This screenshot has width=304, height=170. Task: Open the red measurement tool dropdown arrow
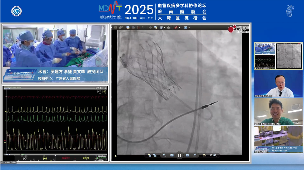[x=180, y=27]
